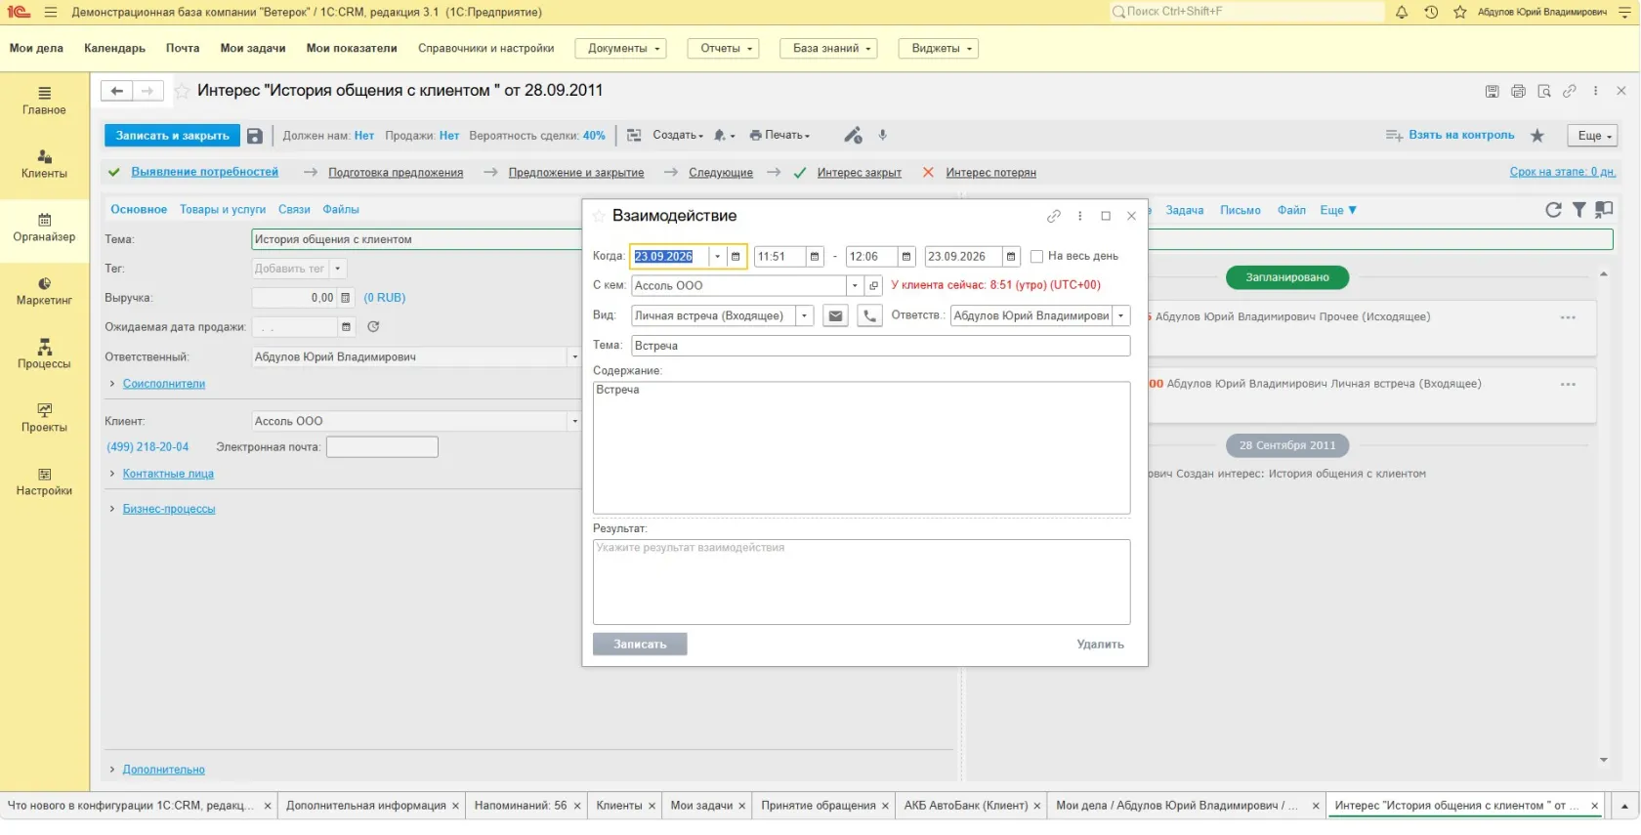Click into the Результат text field
This screenshot has height=835, width=1641.
pos(862,582)
